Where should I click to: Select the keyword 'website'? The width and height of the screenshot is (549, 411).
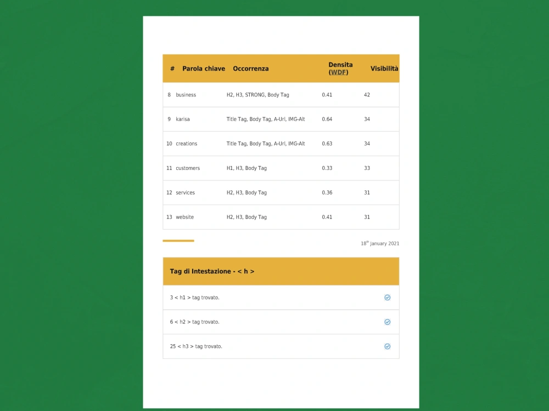click(x=184, y=217)
